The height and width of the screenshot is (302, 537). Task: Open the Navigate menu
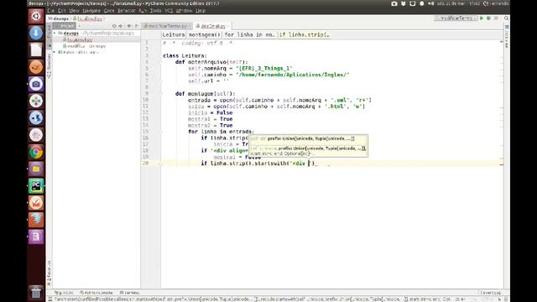click(91, 11)
